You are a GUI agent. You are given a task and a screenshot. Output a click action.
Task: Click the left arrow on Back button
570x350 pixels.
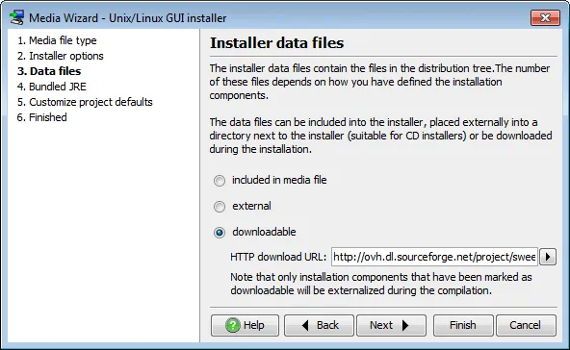point(305,325)
